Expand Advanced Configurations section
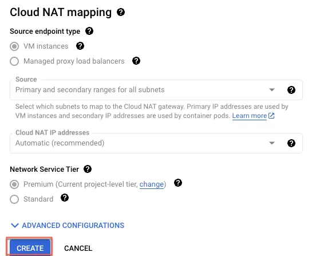 (x=68, y=225)
